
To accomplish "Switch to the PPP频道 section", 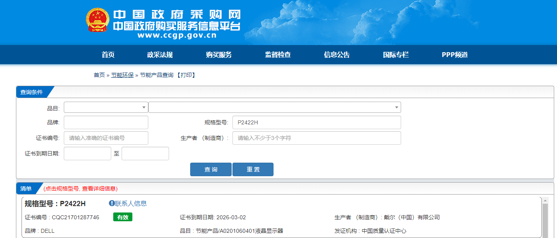I will tap(455, 55).
